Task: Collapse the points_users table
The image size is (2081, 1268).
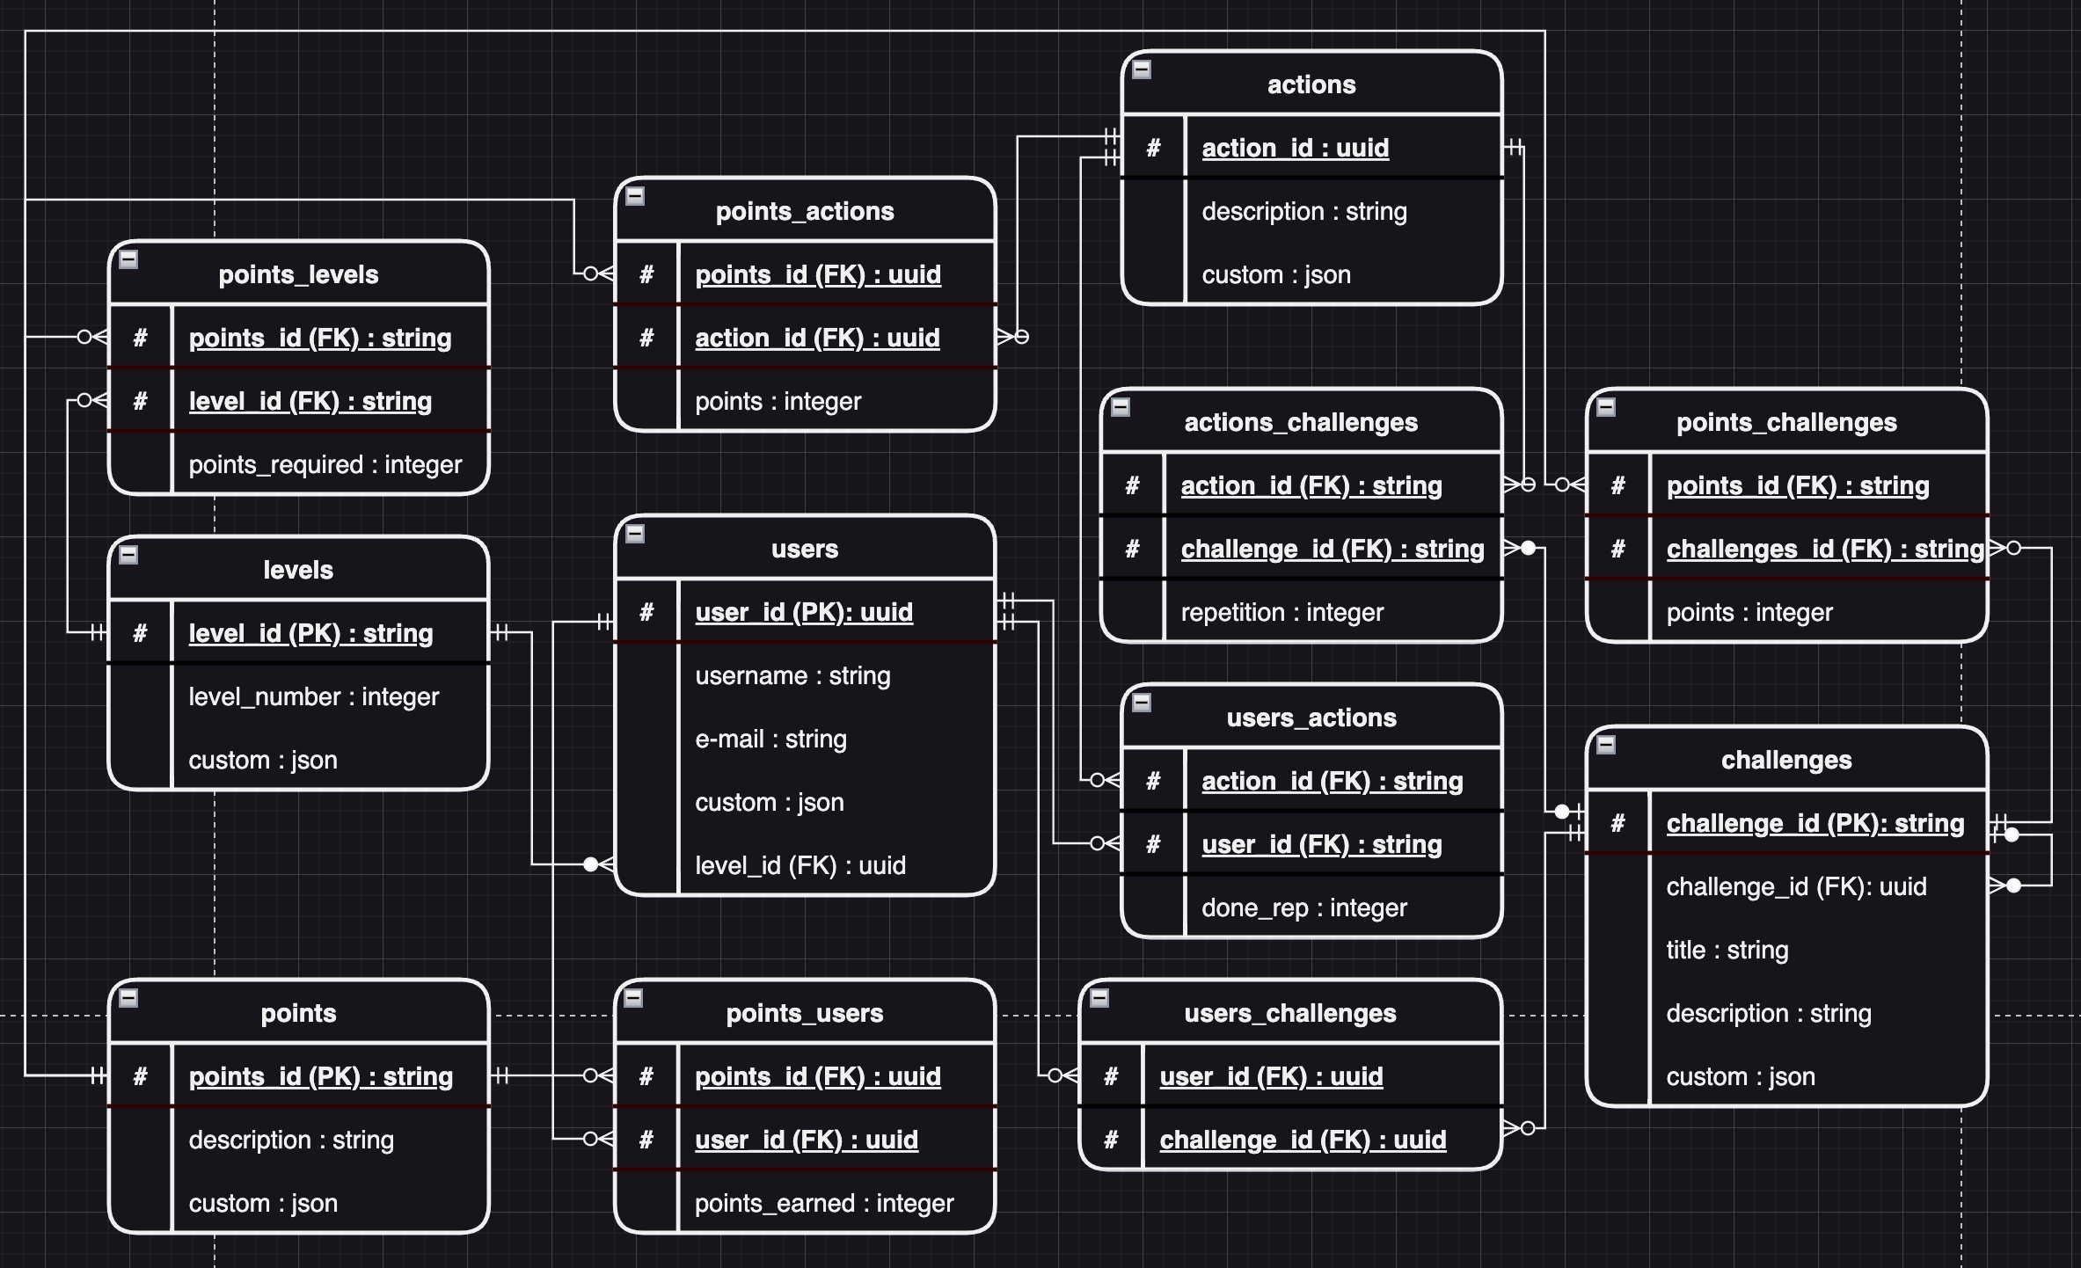Action: [x=633, y=998]
